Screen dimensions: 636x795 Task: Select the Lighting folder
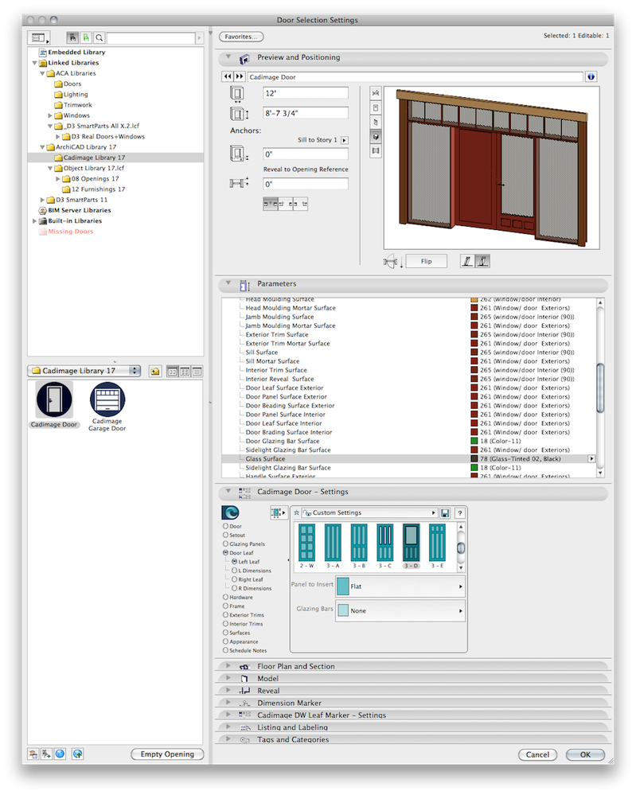coord(71,95)
